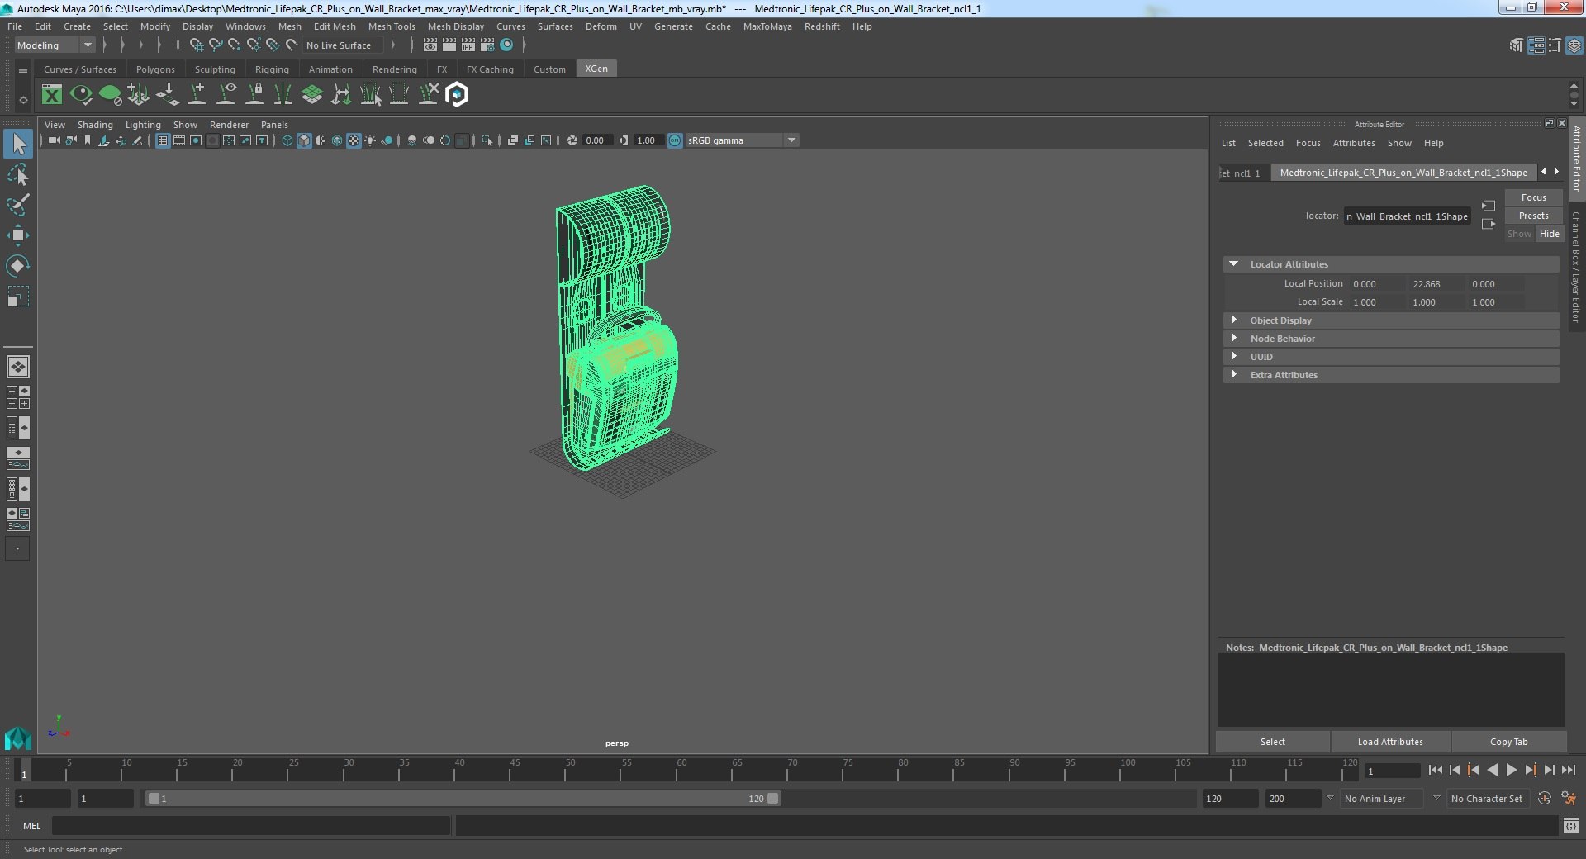Screen dimensions: 1586x859
Task: Toggle the viewport grid display
Action: (x=163, y=140)
